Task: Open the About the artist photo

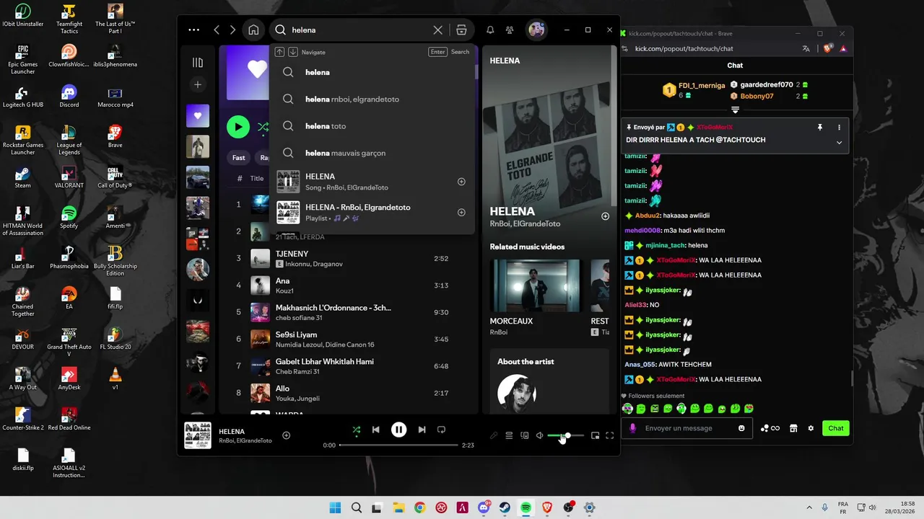Action: pos(517,393)
